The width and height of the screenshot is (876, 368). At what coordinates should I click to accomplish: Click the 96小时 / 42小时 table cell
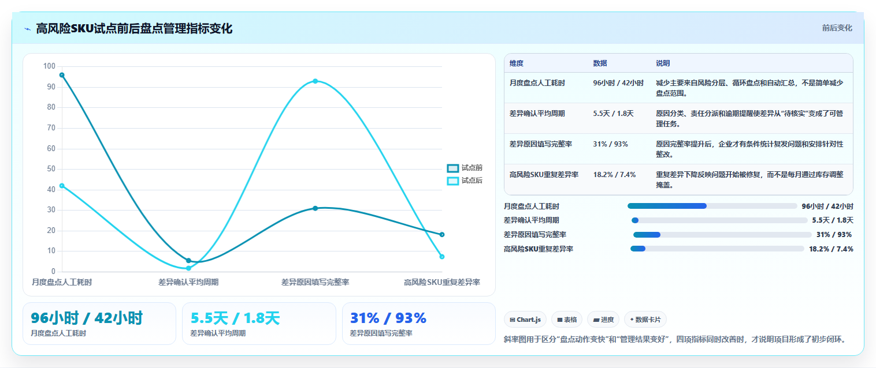618,83
